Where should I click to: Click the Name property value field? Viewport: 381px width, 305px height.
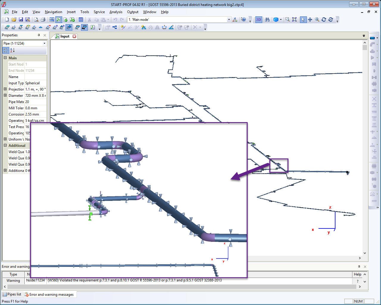[x=35, y=77]
